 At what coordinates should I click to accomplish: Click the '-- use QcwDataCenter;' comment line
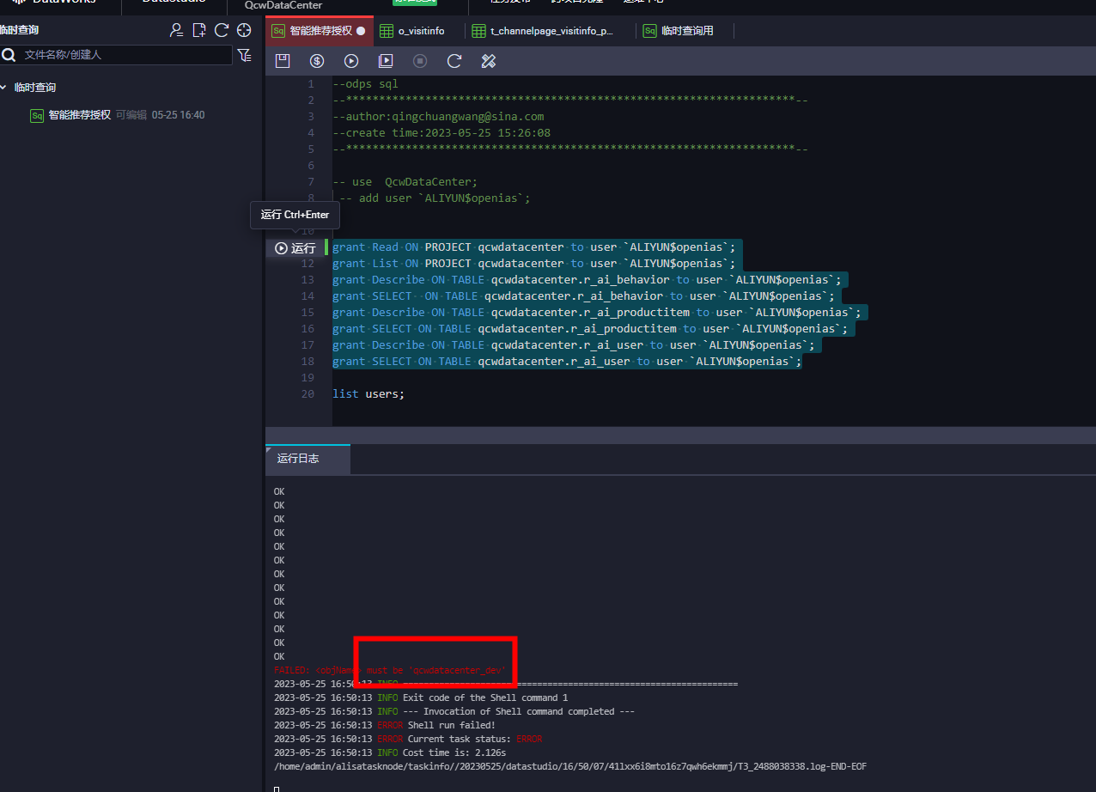click(405, 182)
